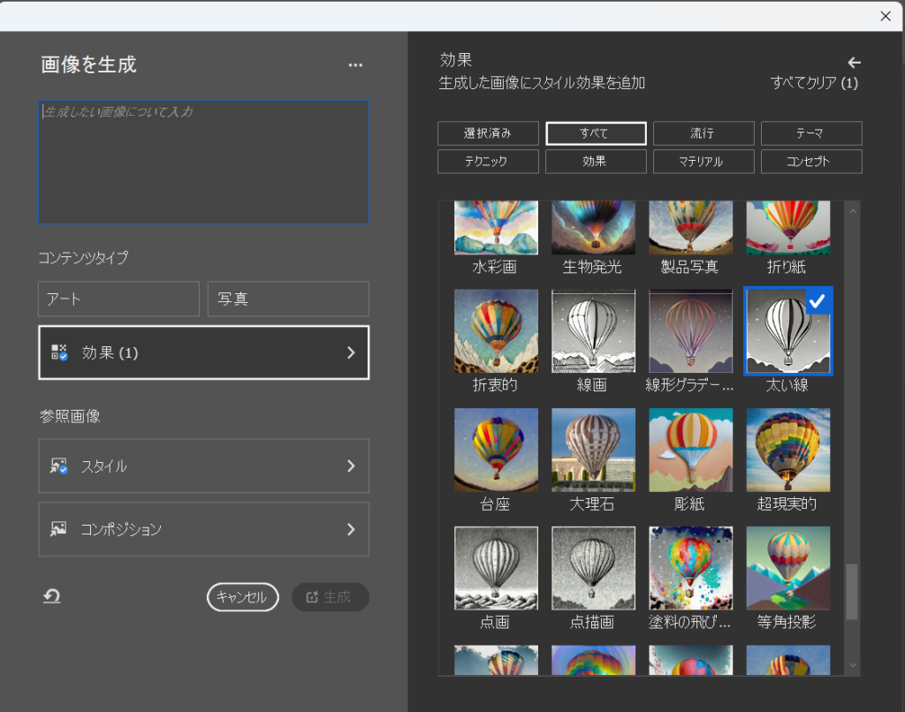
Task: Click the back arrow in effects panel
Action: point(854,62)
